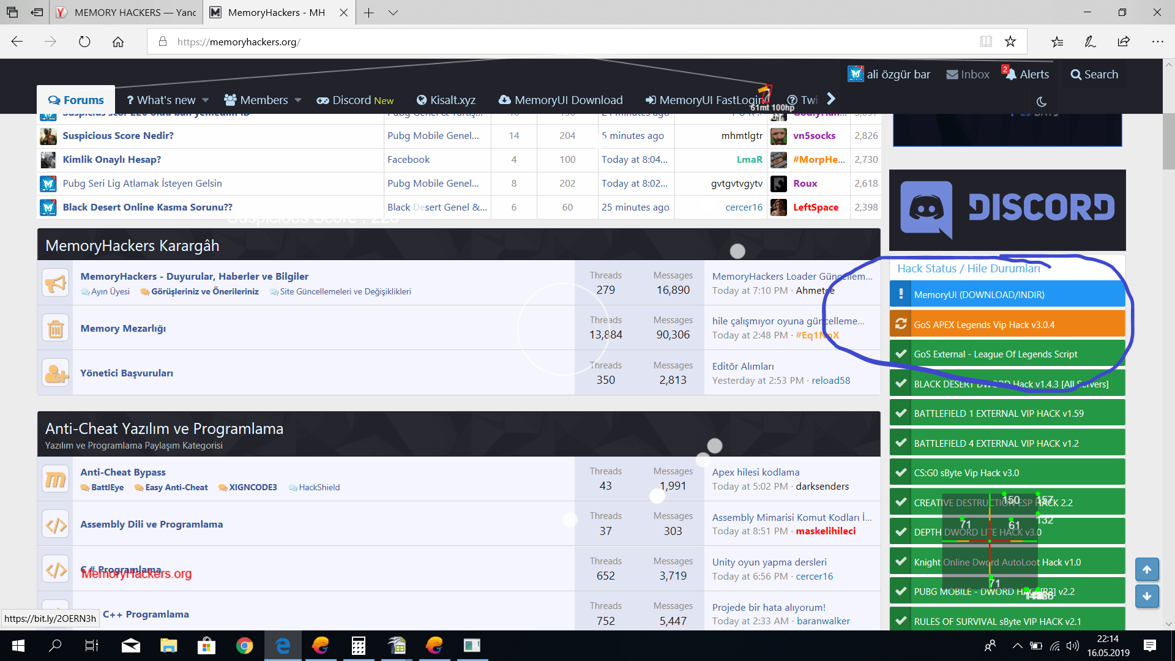Open the Discord New menu item

pyautogui.click(x=356, y=100)
